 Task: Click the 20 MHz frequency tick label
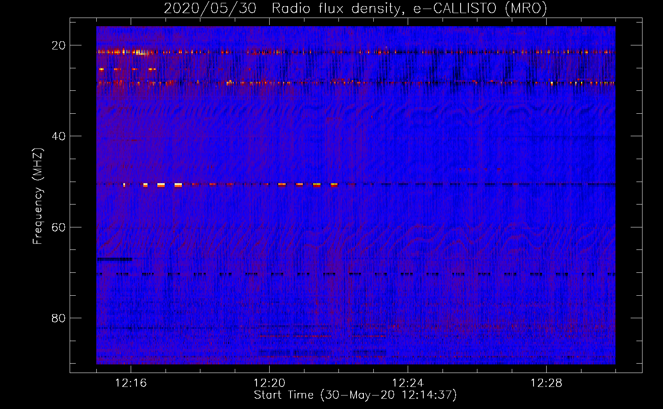tap(59, 45)
